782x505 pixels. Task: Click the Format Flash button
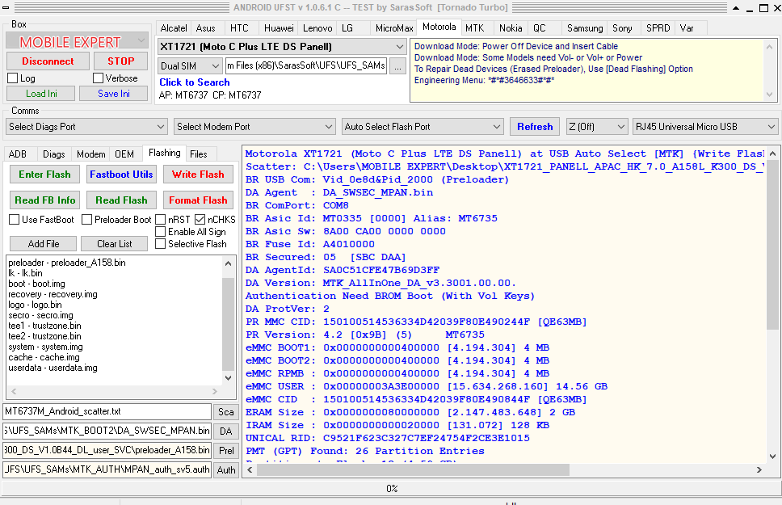pyautogui.click(x=198, y=200)
